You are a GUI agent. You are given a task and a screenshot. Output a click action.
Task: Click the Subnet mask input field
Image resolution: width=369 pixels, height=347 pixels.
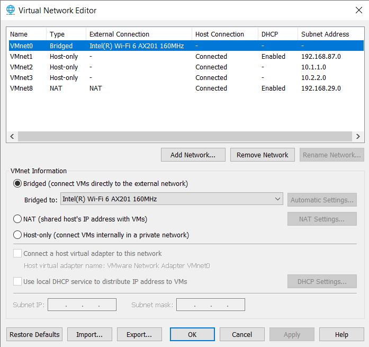tap(211, 305)
